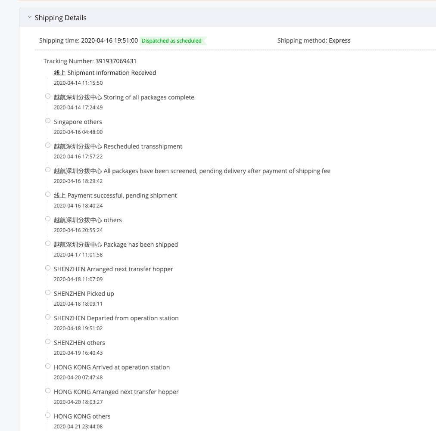The height and width of the screenshot is (431, 436).
Task: Click the shipping time 2020-04-16 19:51:00
Action: click(x=109, y=40)
